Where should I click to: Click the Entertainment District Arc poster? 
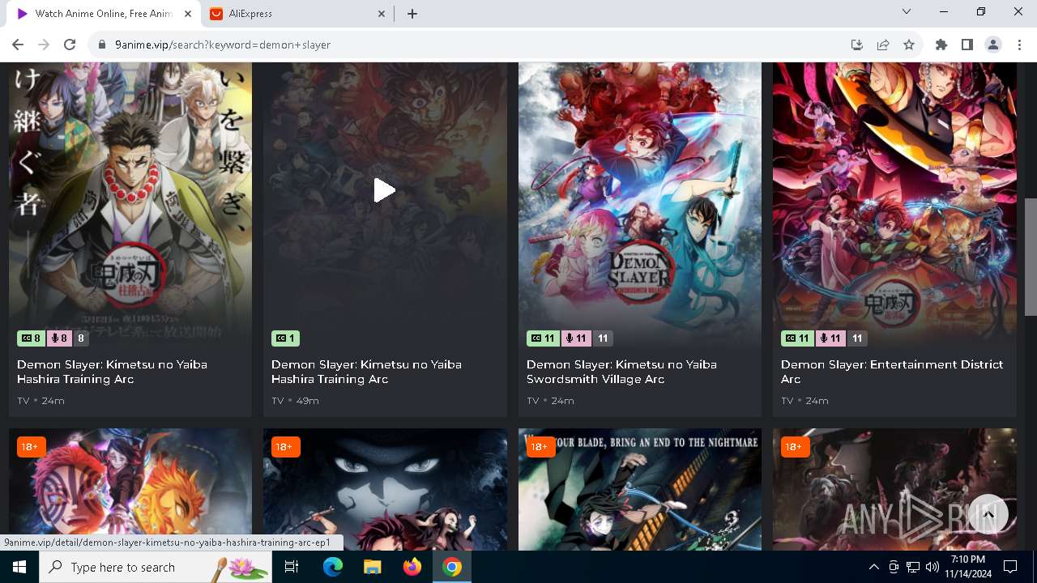pyautogui.click(x=894, y=205)
